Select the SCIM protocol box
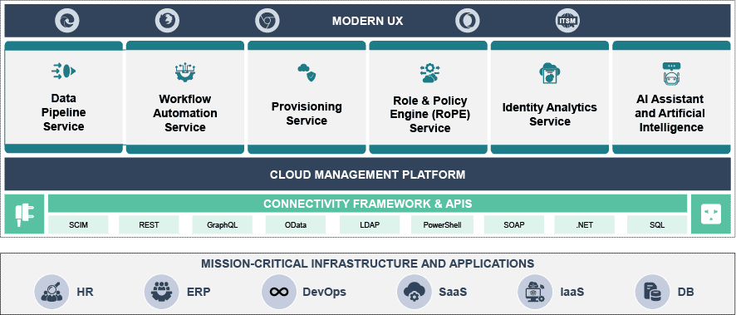This screenshot has width=736, height=315. [x=78, y=225]
